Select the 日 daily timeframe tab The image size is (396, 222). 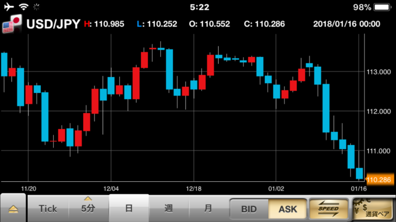pyautogui.click(x=129, y=208)
